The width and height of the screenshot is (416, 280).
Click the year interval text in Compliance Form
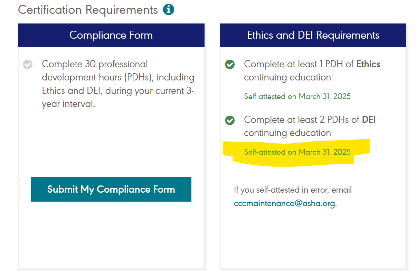(x=68, y=104)
